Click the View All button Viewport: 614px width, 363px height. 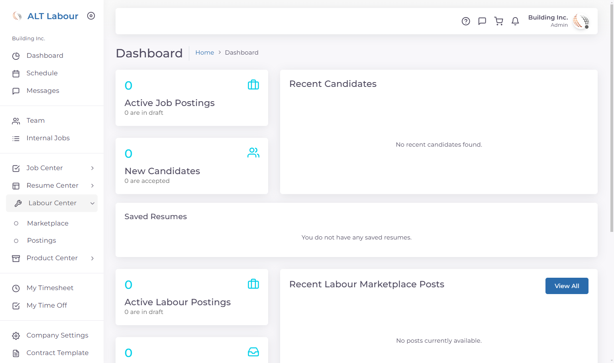567,286
